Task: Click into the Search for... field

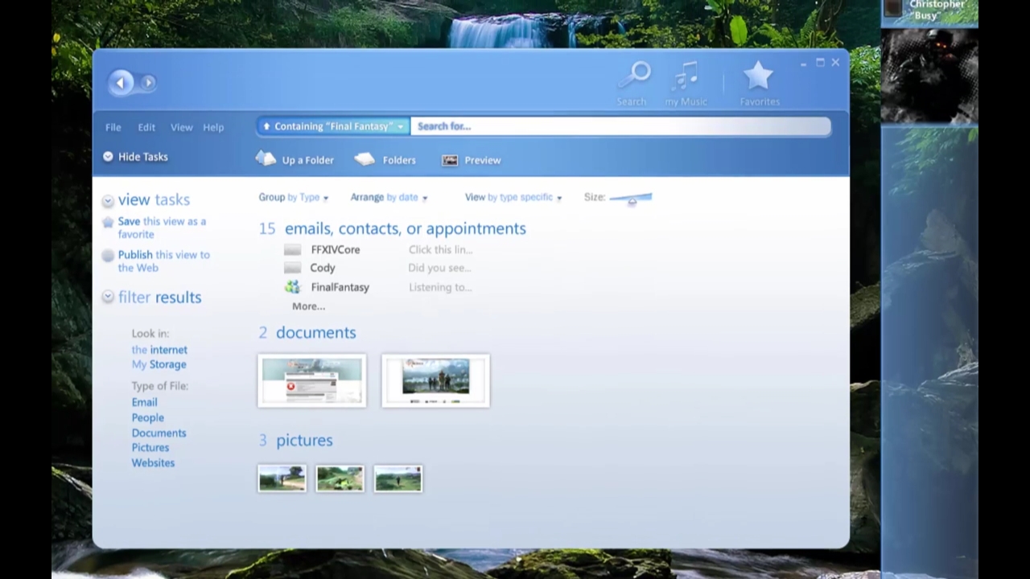Action: (620, 126)
